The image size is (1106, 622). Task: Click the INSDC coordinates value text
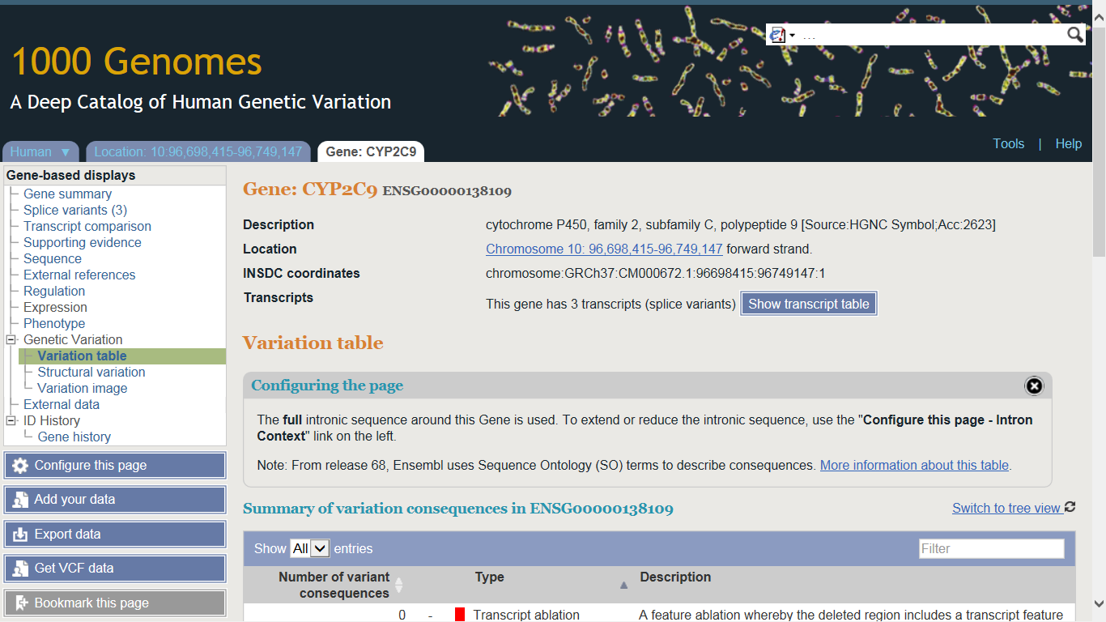656,273
